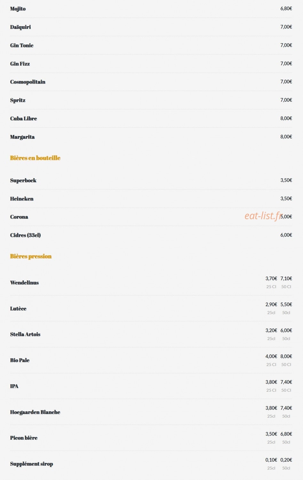Click Supplément sirop 50cl price 0,20€

pos(286,460)
